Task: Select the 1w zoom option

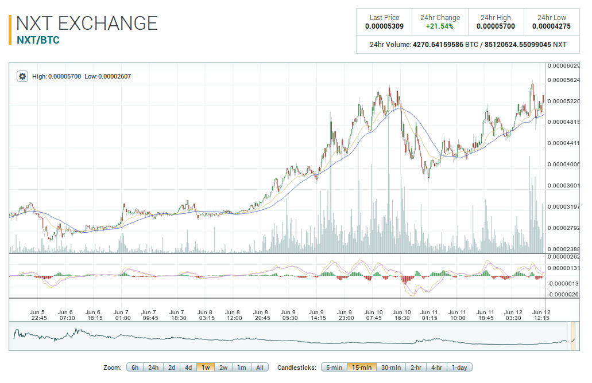Action: [x=206, y=367]
